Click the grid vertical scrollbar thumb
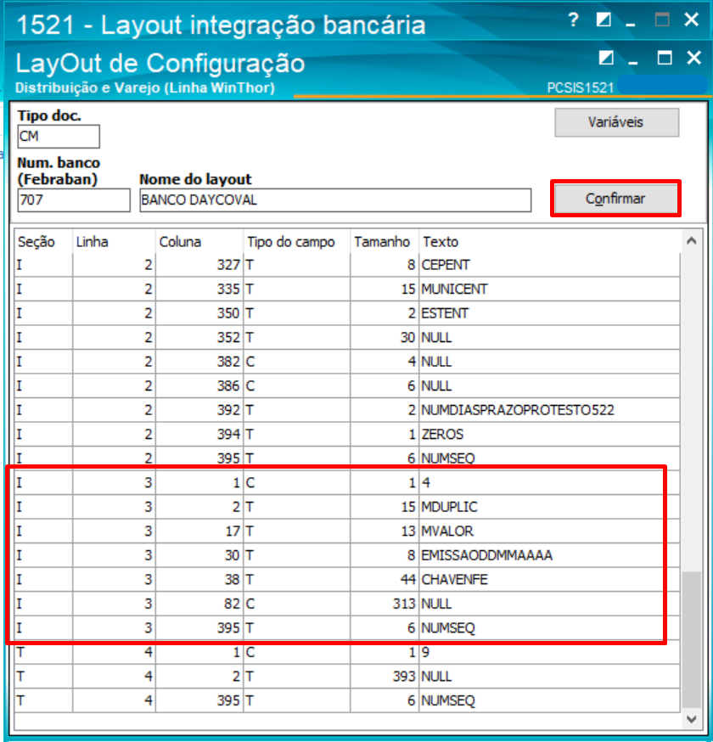 (691, 638)
